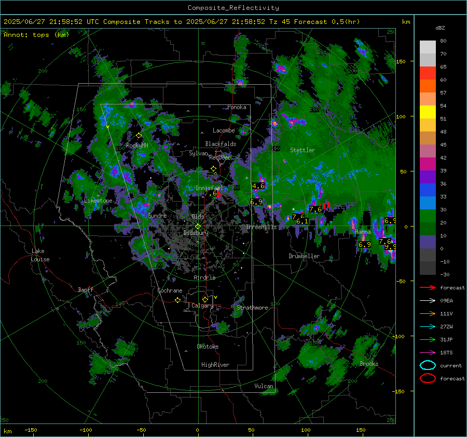Screen dimensions: 467x437
Task: Click the RockyMH label
Action: (137, 145)
